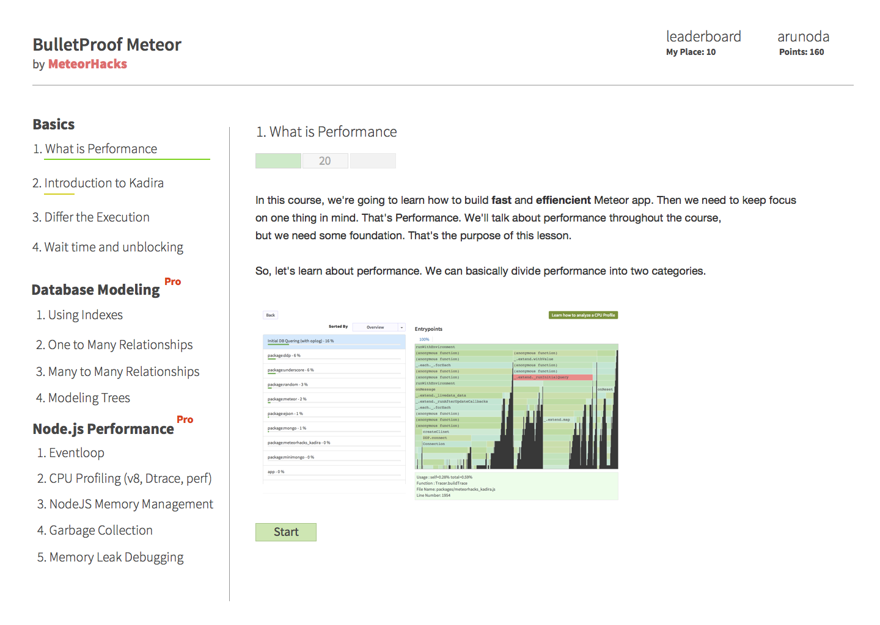Viewport: 880px width, 625px height.
Task: Click the 100% label under Entrypoints
Action: pos(424,339)
